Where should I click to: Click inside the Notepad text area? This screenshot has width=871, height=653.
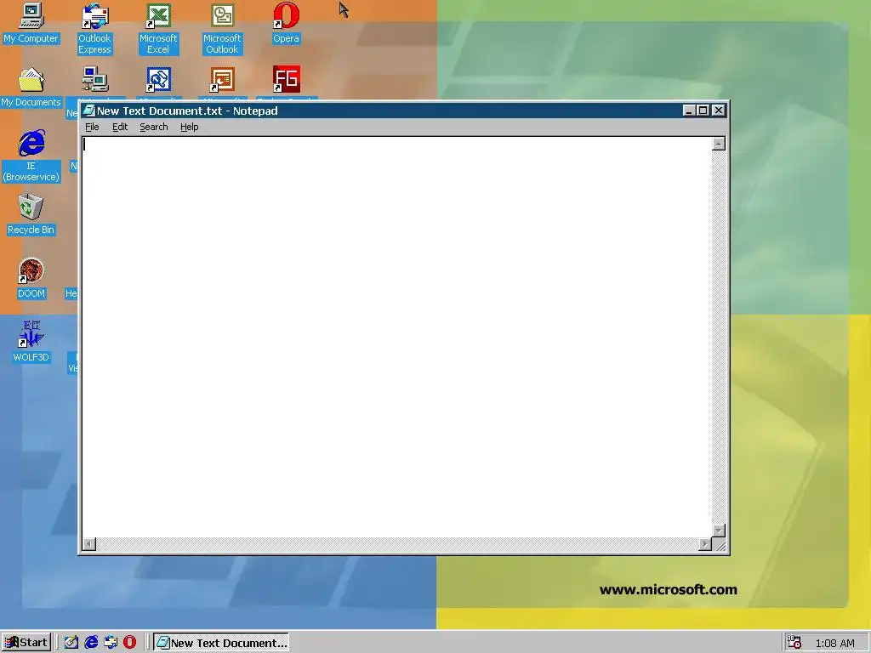[397, 337]
